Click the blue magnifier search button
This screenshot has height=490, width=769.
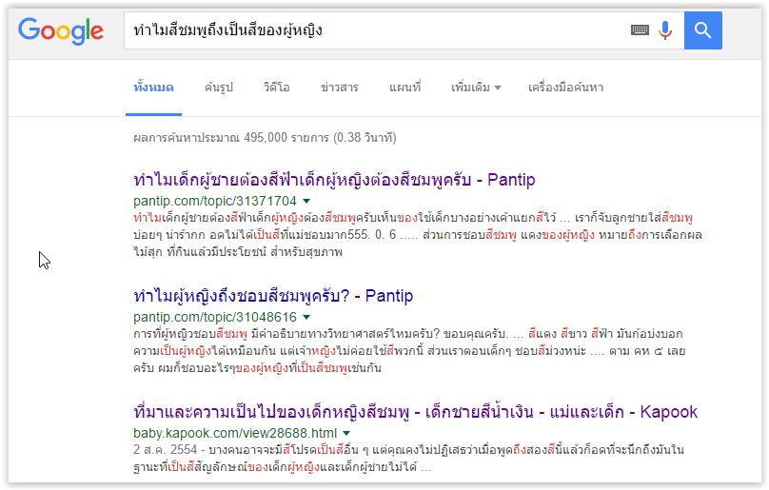[x=703, y=30]
